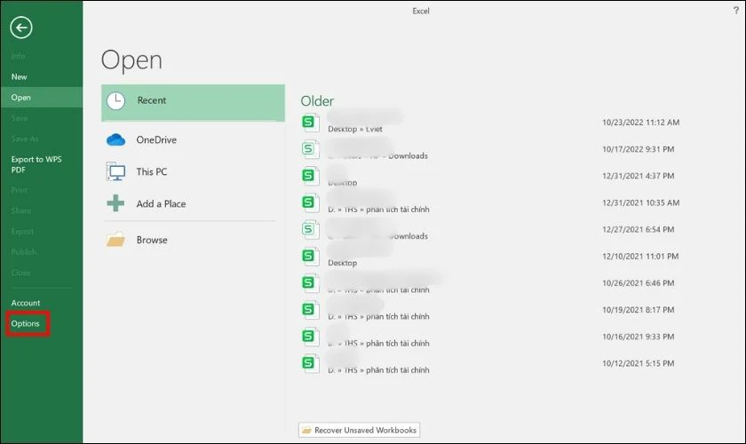The height and width of the screenshot is (444, 746).
Task: Open file icon dated 10/12/2021 5:15 PM
Action: [310, 363]
